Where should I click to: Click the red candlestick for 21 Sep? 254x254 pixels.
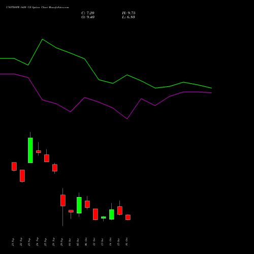[14, 166]
